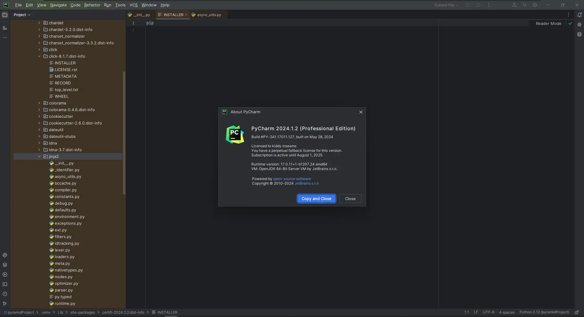Viewport: 584px width, 317px height.
Task: Click the 1:1 caret position status entry
Action: (x=467, y=312)
